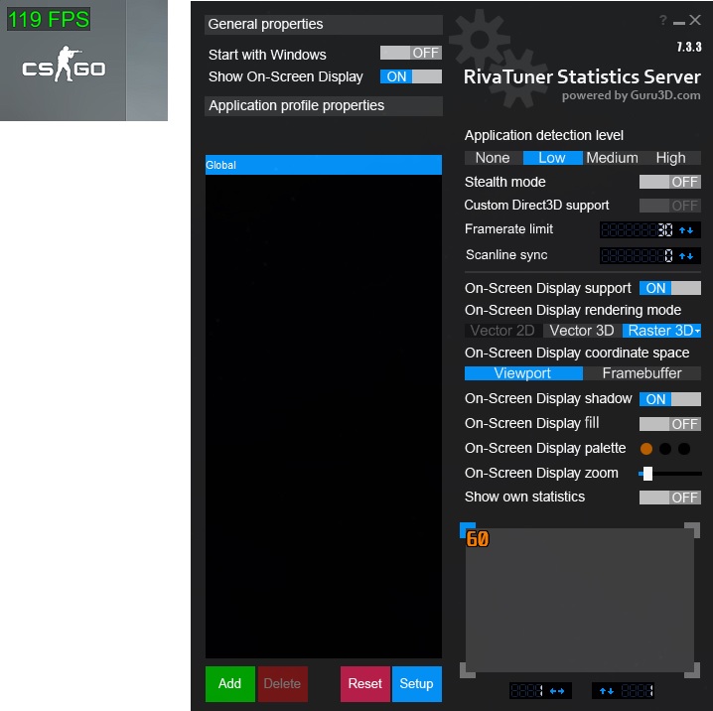Click the General properties header
Screen dimensions: 713x711
324,25
